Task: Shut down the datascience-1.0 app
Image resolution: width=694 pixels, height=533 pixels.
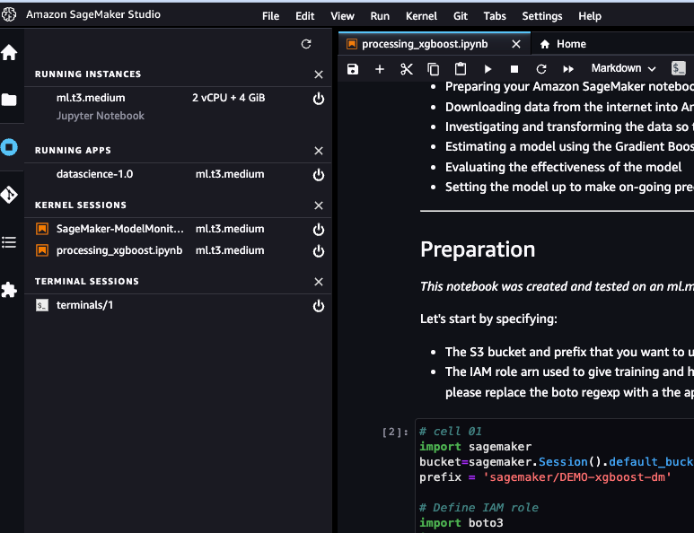Action: (319, 175)
